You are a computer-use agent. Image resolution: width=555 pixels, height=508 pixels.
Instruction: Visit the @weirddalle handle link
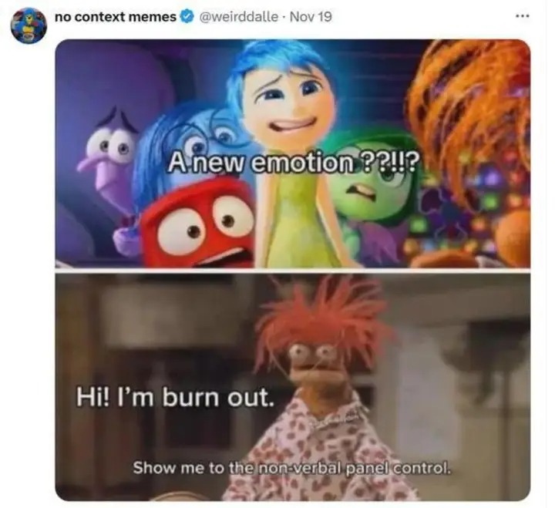coord(239,17)
